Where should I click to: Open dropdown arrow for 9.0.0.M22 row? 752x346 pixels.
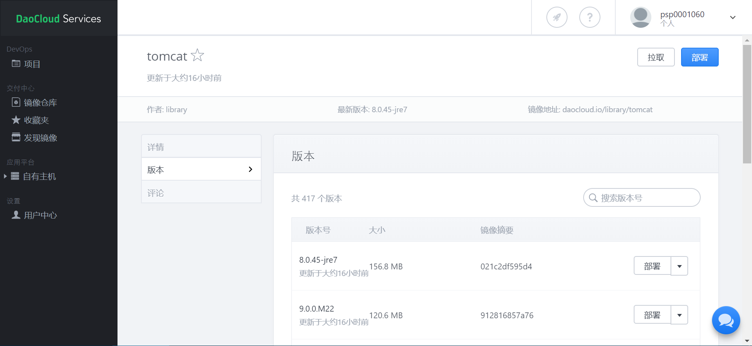tap(680, 315)
